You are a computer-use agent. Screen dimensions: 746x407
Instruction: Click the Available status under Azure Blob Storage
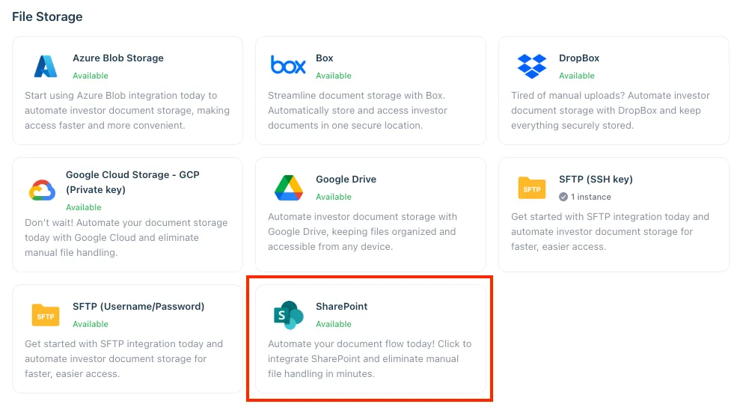click(x=91, y=76)
